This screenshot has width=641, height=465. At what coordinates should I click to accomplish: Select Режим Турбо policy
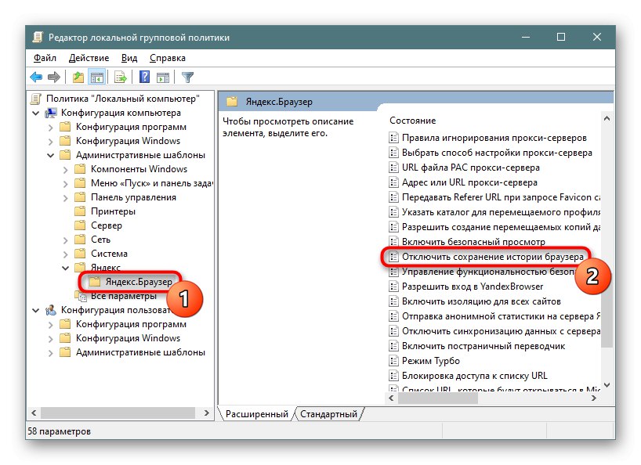point(431,361)
